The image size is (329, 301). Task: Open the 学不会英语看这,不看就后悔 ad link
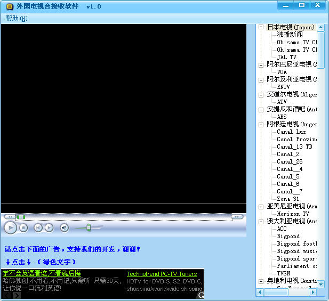(x=42, y=273)
